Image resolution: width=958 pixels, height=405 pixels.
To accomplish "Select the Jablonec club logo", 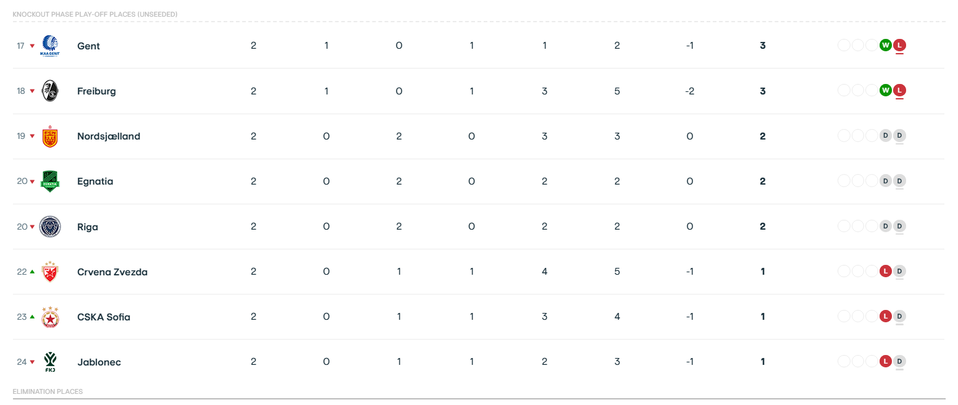I will click(x=50, y=362).
